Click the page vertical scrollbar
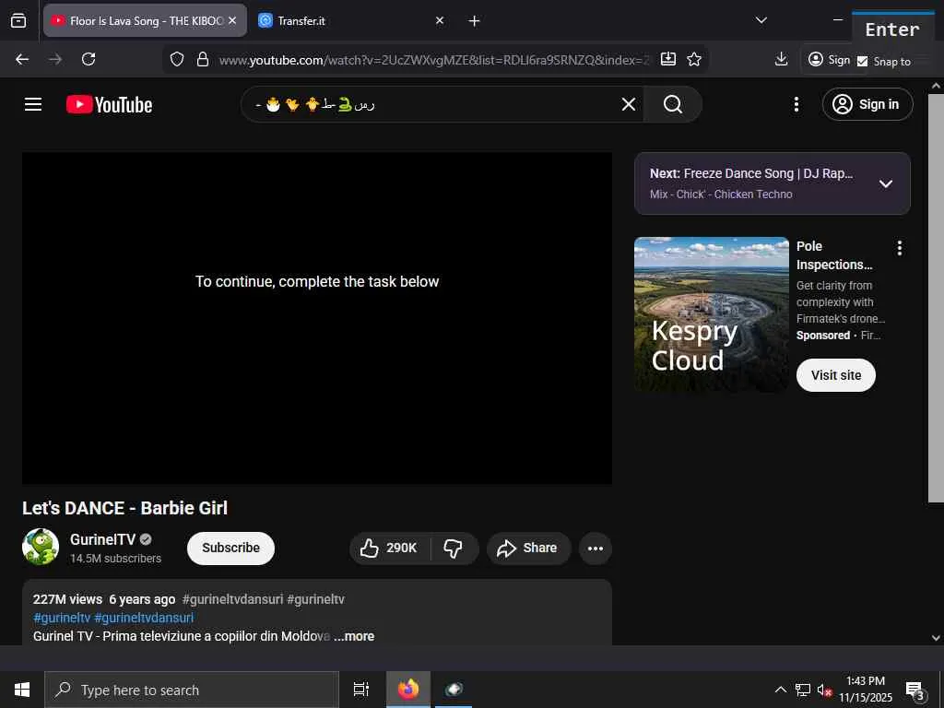 [x=936, y=298]
